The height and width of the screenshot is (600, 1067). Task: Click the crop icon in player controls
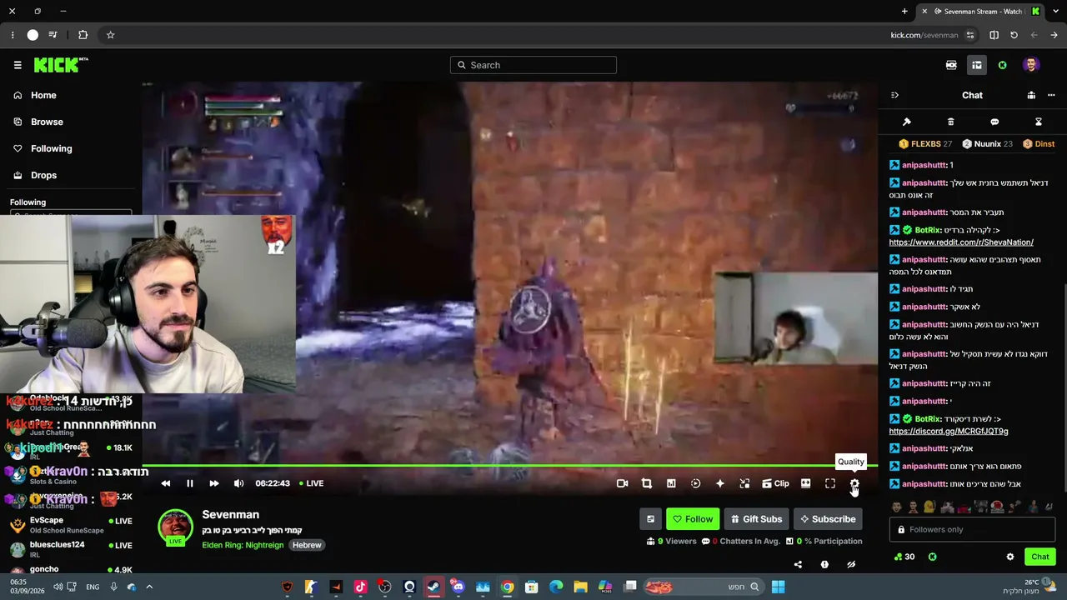coord(646,483)
